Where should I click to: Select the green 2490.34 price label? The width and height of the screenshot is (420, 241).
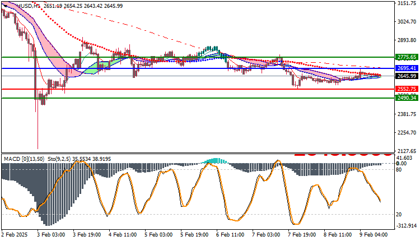click(407, 98)
